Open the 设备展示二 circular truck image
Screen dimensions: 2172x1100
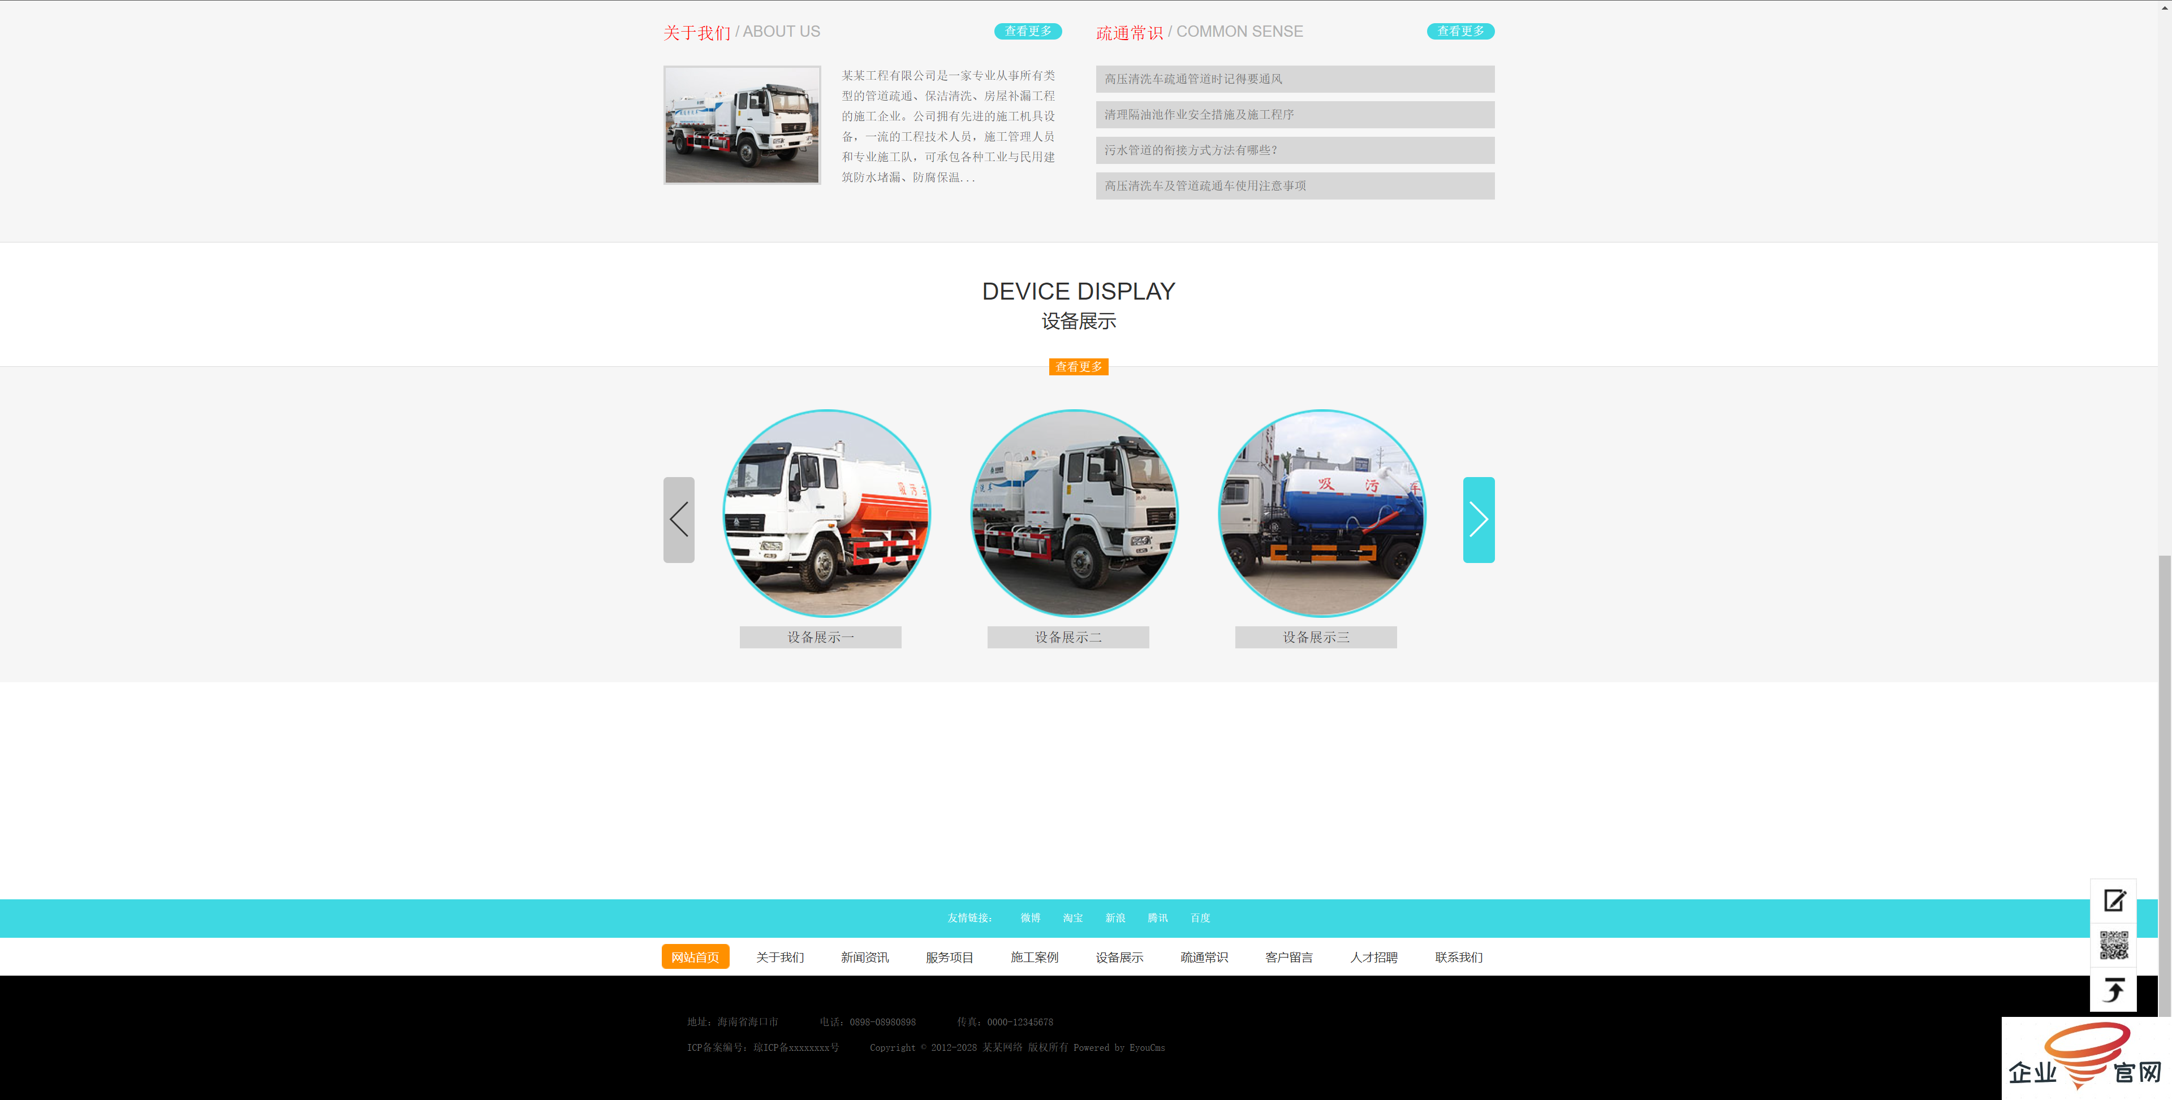pyautogui.click(x=1074, y=513)
